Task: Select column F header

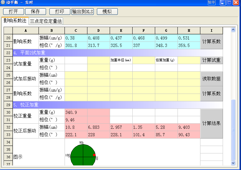Action: tap(144, 31)
